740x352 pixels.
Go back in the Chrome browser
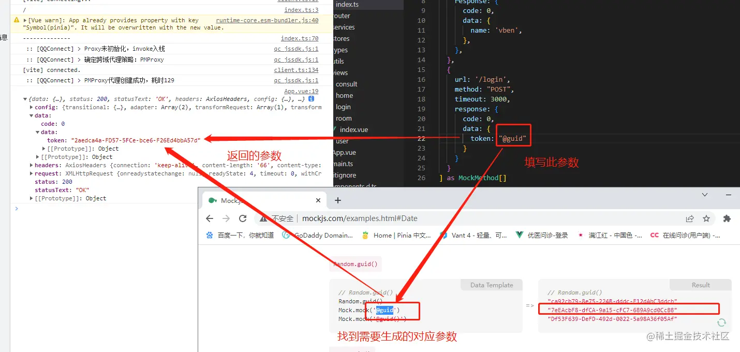(210, 218)
